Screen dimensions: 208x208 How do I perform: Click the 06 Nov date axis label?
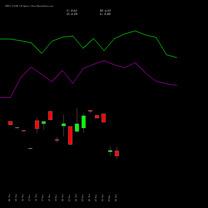click(9, 198)
